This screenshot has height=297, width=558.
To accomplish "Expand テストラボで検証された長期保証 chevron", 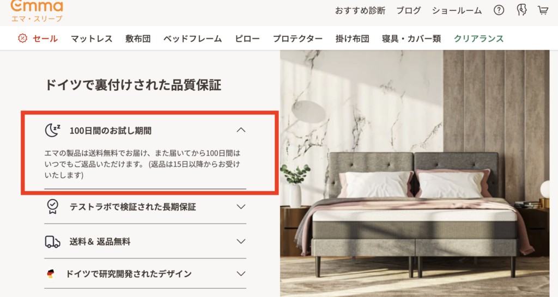I will click(x=241, y=206).
